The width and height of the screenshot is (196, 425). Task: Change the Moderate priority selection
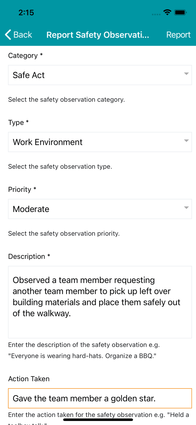[x=100, y=209]
